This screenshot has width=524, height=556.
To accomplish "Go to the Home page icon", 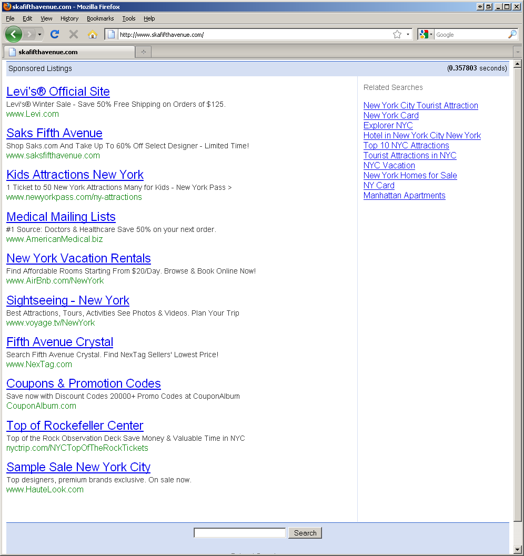I will (92, 34).
